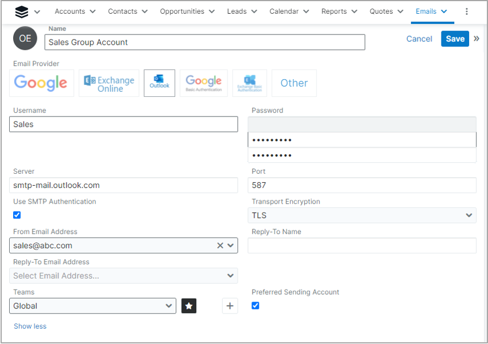Expand the Reply-To Email Address dropdown

click(x=123, y=276)
